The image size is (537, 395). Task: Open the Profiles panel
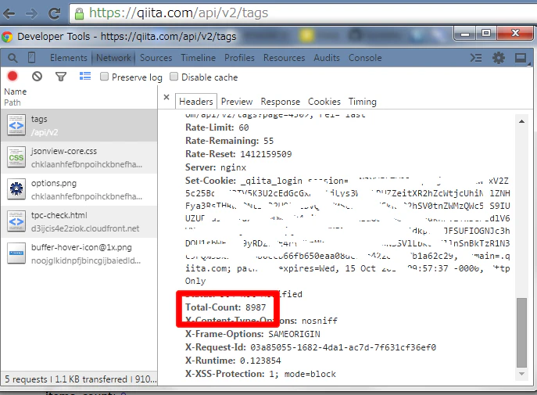239,58
